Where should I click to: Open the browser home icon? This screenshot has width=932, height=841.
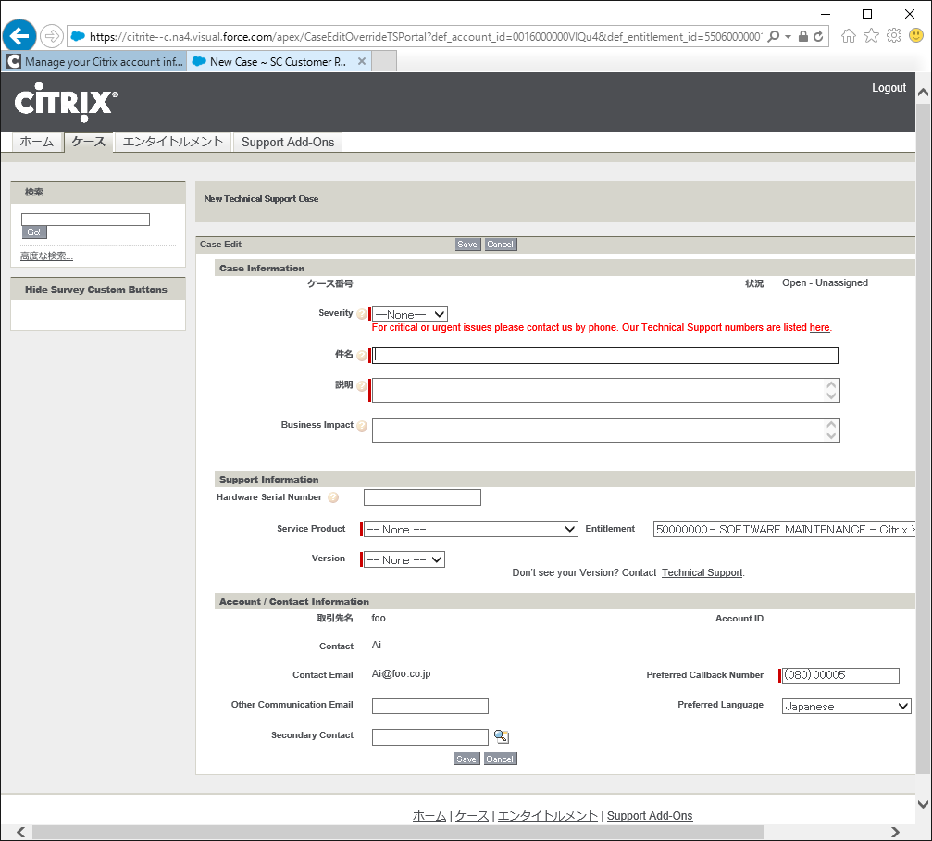click(848, 36)
